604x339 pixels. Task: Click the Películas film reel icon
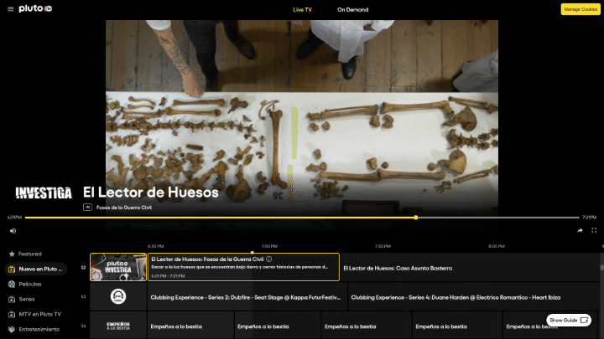click(12, 284)
